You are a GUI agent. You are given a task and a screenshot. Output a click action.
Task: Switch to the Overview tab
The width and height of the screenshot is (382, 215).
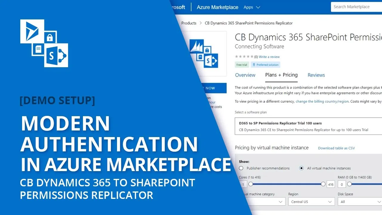click(245, 75)
